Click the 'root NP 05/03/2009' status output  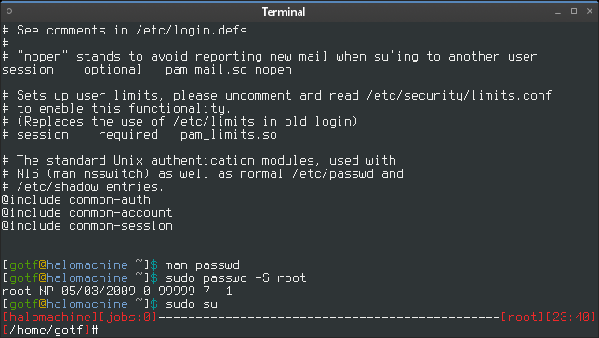[x=69, y=291]
